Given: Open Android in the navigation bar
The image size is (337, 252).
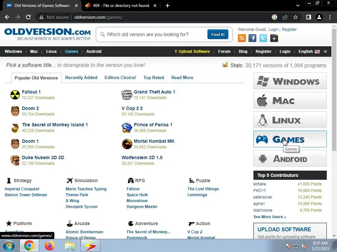Looking at the screenshot, I should [x=94, y=52].
